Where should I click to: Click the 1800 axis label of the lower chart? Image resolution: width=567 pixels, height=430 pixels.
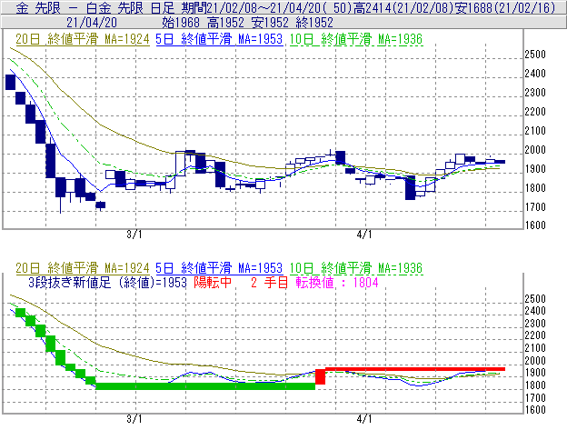coord(535,385)
